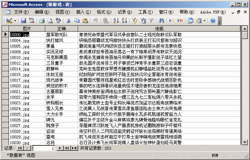Click the Save diskette icon
This screenshot has height=160, width=250.
[24, 21]
